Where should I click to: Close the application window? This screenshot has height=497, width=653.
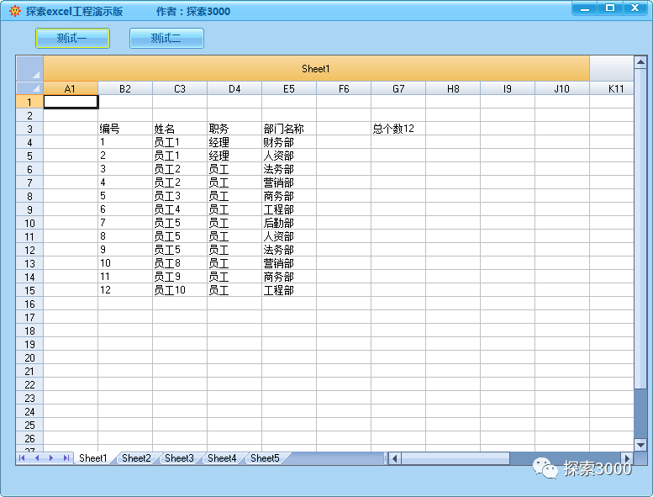(635, 8)
